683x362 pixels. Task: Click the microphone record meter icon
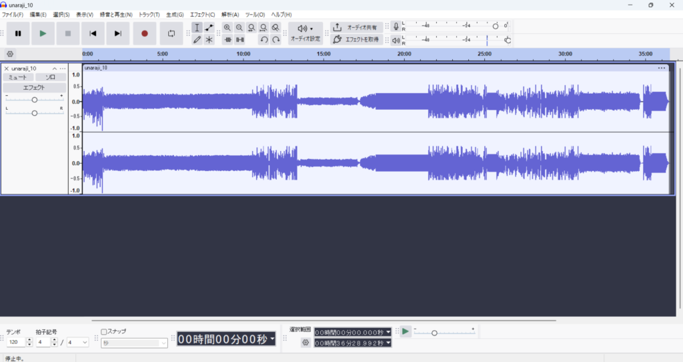point(396,27)
